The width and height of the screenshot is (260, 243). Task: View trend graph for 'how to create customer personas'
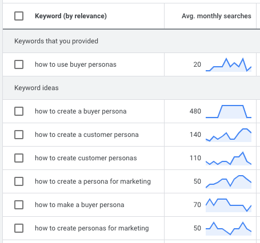click(229, 159)
